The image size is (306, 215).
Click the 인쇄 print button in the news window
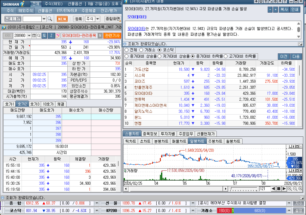295,10
